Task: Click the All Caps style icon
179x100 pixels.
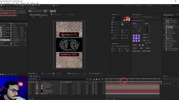Action: click(119, 36)
